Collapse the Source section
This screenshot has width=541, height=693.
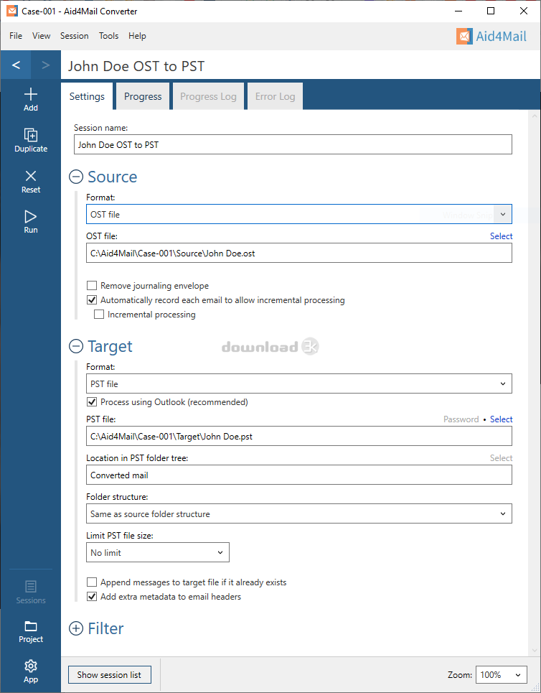pyautogui.click(x=76, y=177)
